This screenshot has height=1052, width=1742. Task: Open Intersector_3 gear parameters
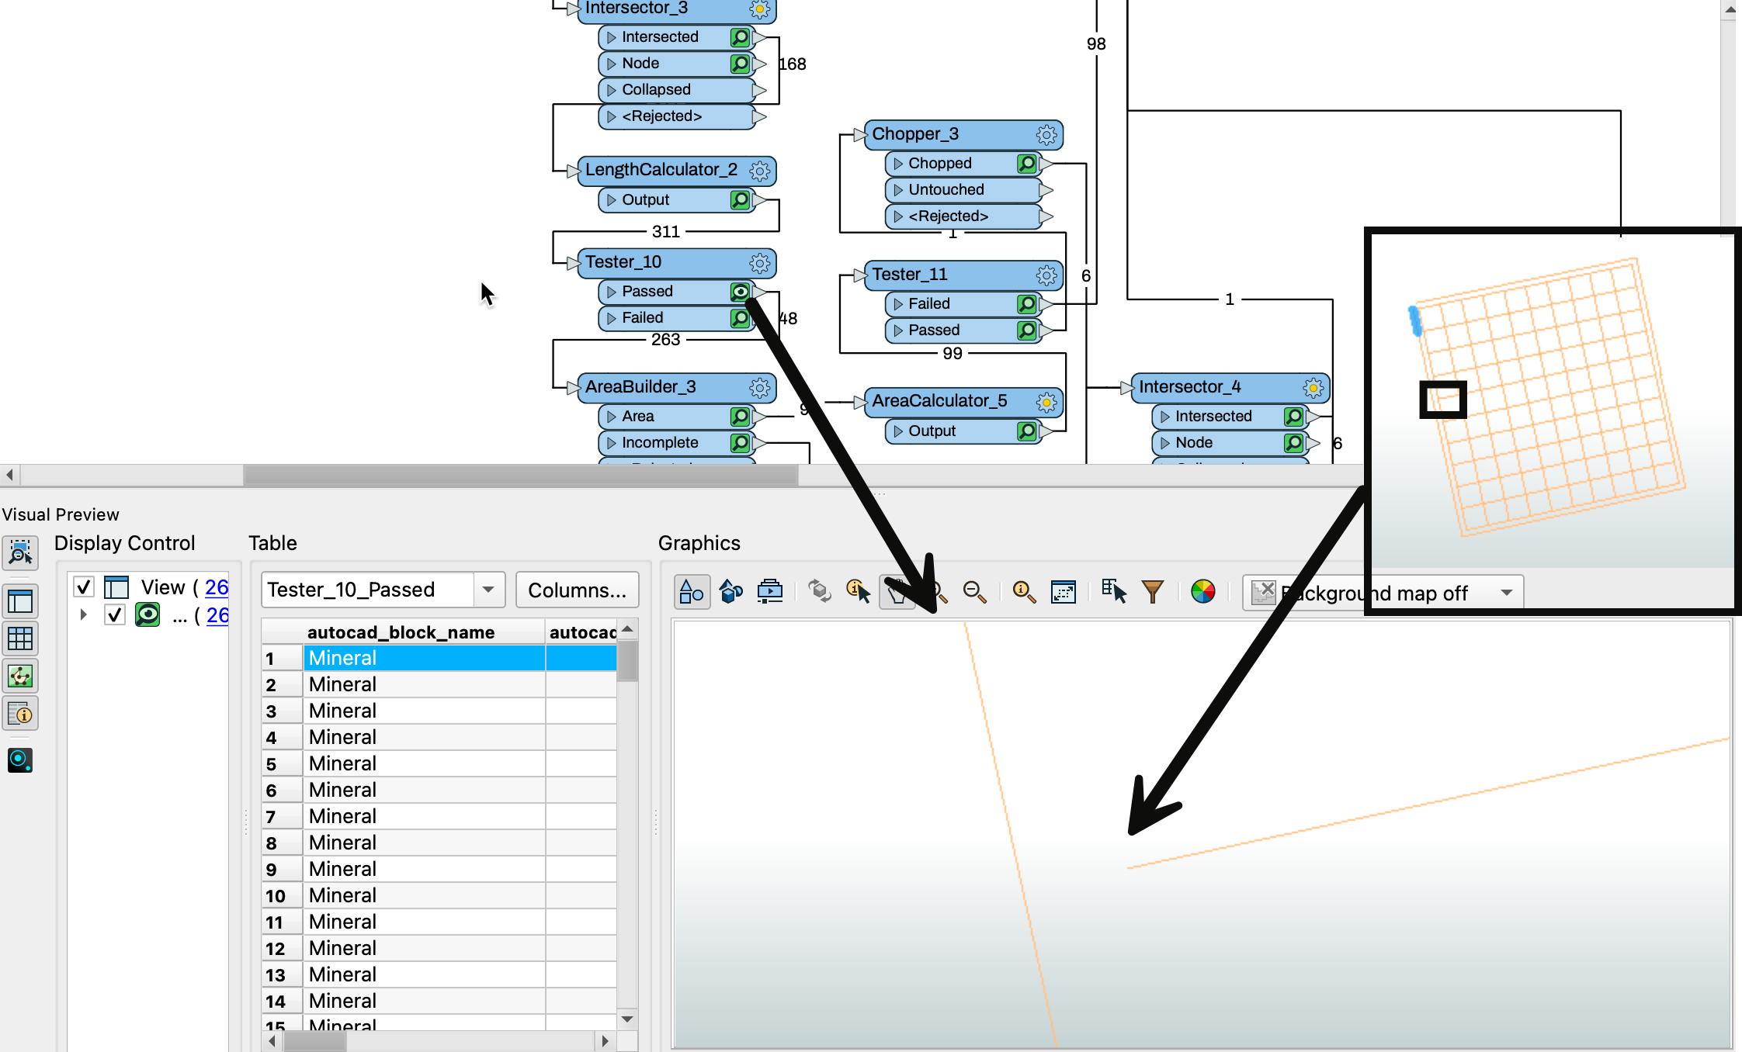click(x=760, y=9)
